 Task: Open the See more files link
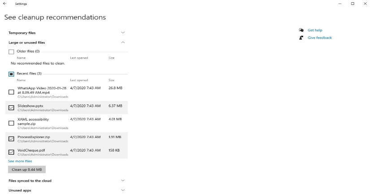pos(20,161)
